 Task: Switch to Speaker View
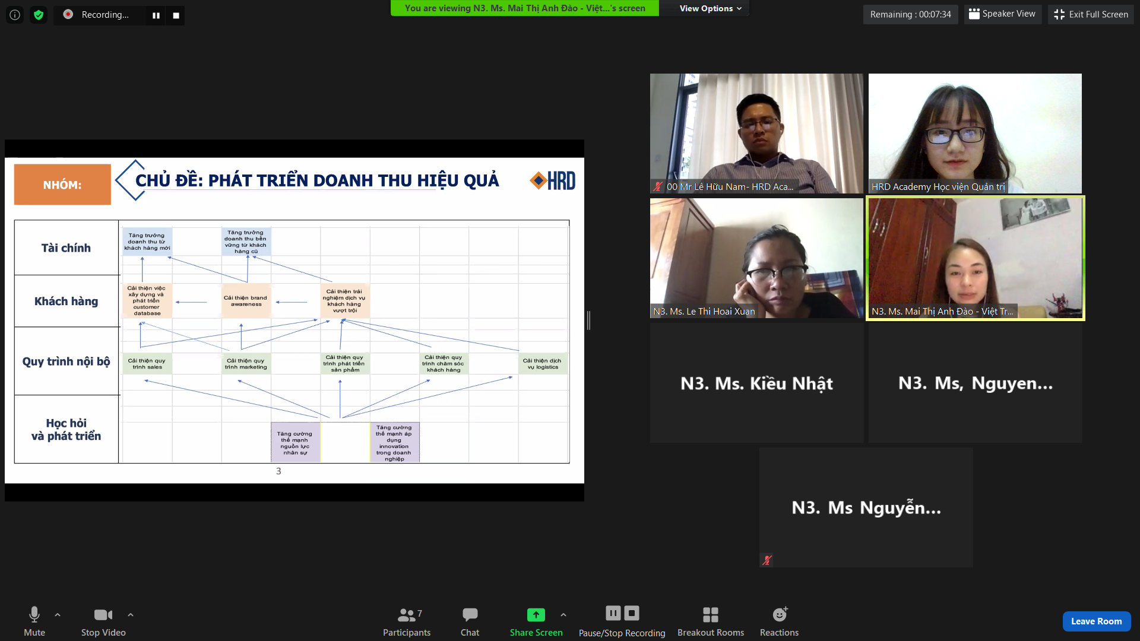[x=1002, y=14]
